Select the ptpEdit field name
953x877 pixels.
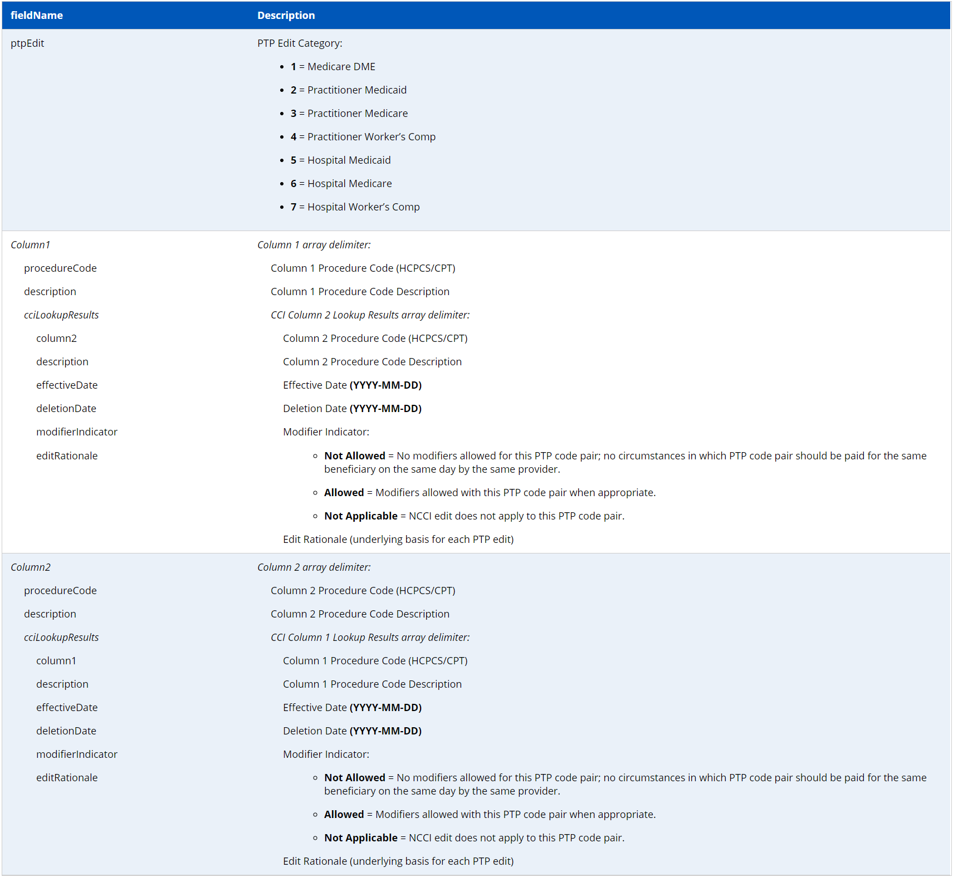[x=27, y=43]
